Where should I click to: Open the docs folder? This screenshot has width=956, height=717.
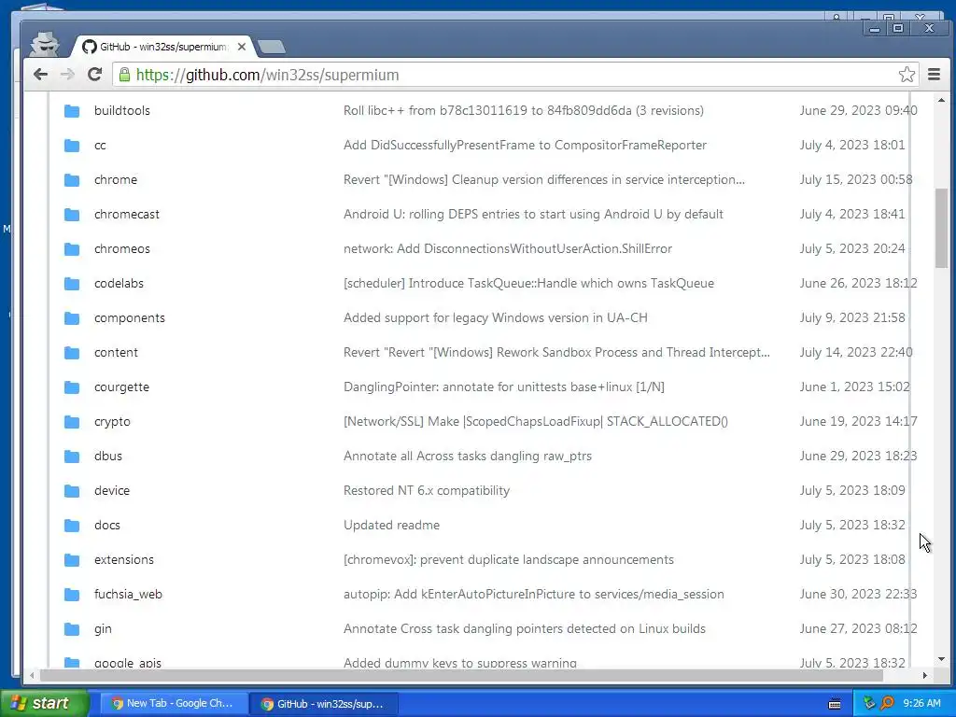[106, 525]
